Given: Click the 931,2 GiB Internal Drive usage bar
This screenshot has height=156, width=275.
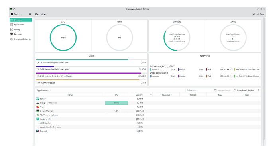Looking at the screenshot, I should pyautogui.click(x=91, y=73).
